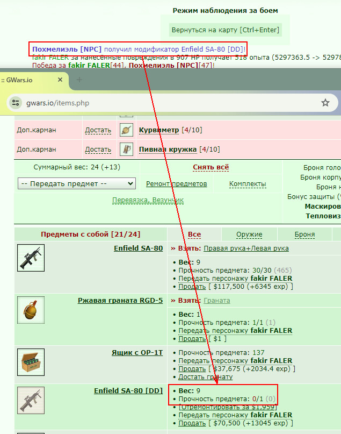Open Ремонт предметов link
Screen dimensions: 341x434
click(176, 184)
